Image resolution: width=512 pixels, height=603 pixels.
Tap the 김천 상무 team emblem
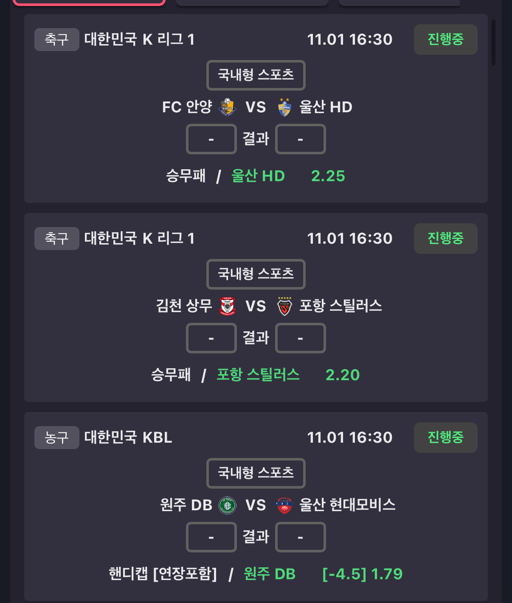(227, 306)
